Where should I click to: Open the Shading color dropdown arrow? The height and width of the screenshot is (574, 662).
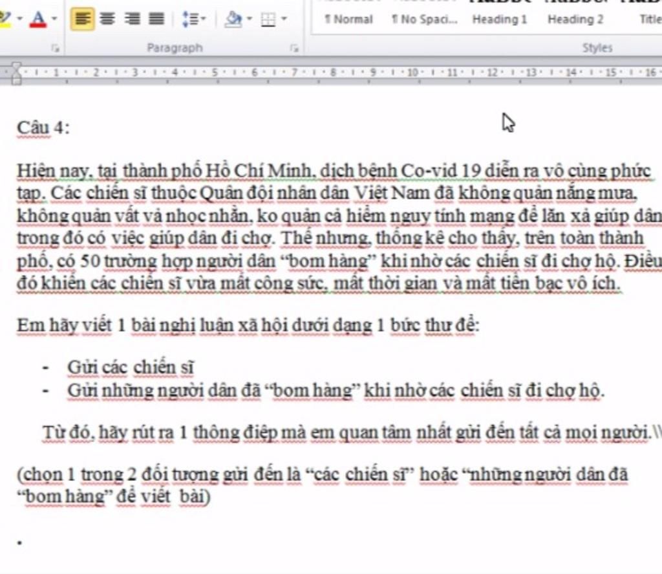(x=249, y=19)
